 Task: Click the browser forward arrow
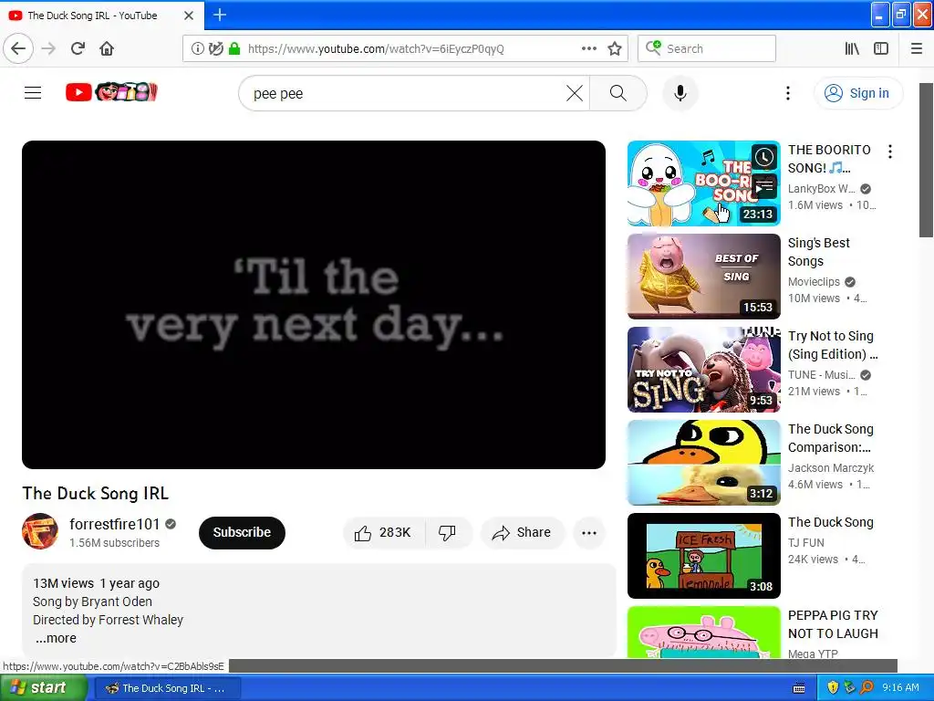49,48
